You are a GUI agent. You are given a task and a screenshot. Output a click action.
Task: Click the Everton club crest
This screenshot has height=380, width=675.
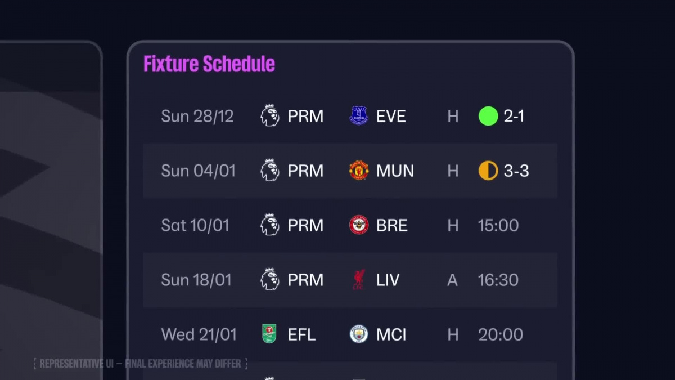pyautogui.click(x=359, y=116)
